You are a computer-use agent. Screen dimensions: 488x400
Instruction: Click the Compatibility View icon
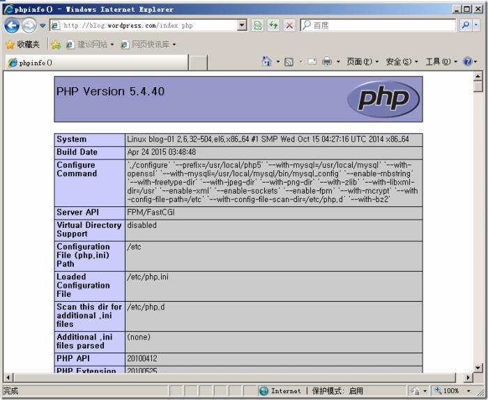258,25
